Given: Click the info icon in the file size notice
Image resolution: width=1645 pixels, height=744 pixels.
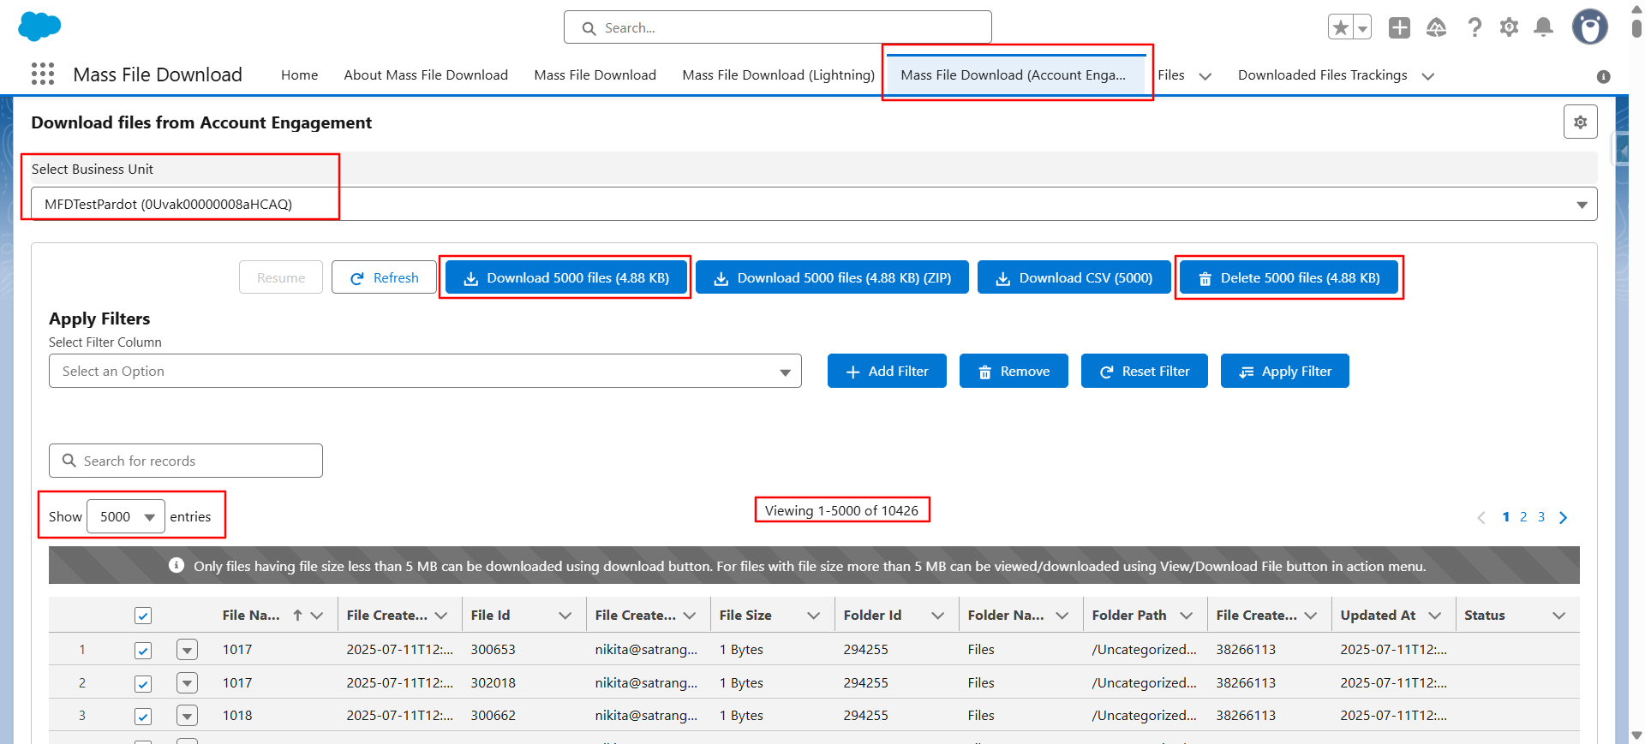Looking at the screenshot, I should 176,565.
